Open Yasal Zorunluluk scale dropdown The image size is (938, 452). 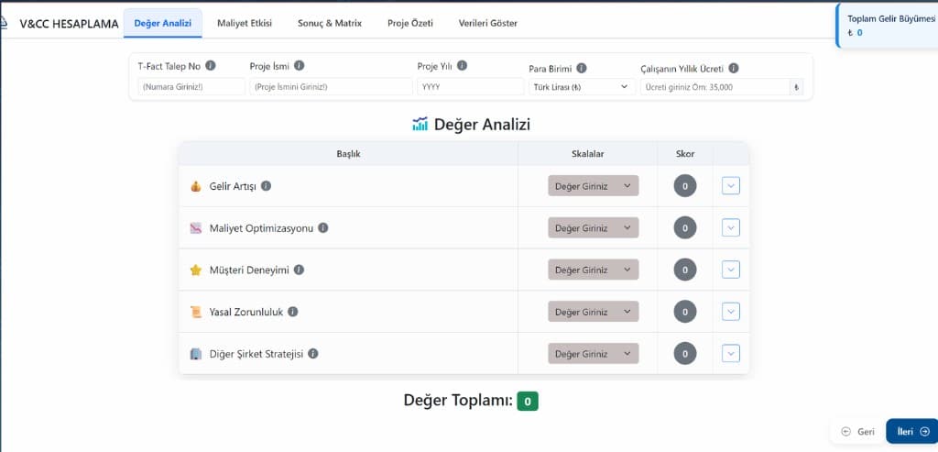[594, 312]
